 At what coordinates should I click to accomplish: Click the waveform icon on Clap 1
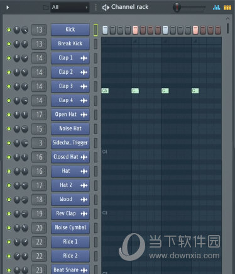tap(84, 58)
